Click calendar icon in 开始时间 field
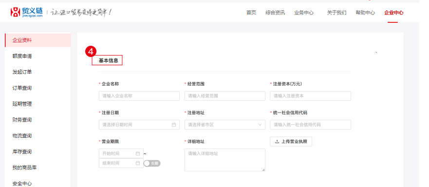 138,153
